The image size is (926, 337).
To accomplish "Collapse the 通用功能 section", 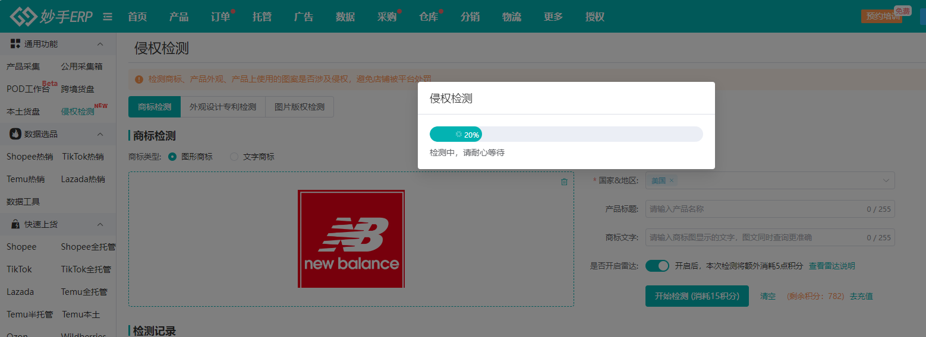I will tap(100, 44).
